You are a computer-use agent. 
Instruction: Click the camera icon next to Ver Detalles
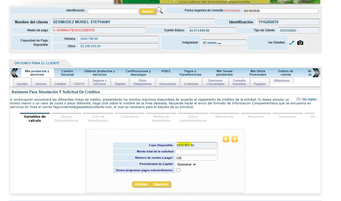pyautogui.click(x=300, y=43)
